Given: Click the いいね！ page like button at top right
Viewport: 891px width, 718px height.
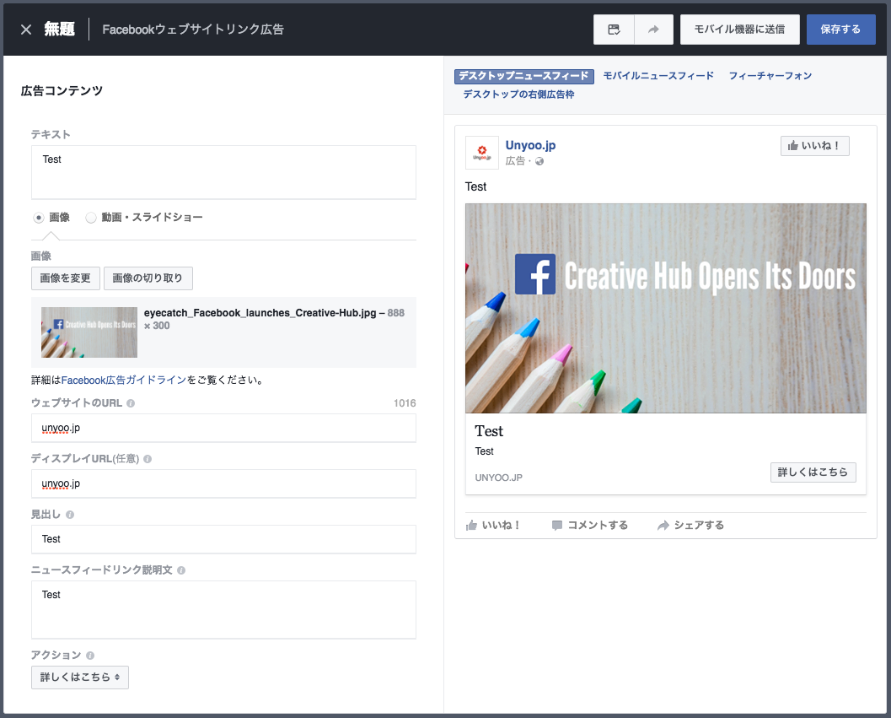Looking at the screenshot, I should pos(815,146).
